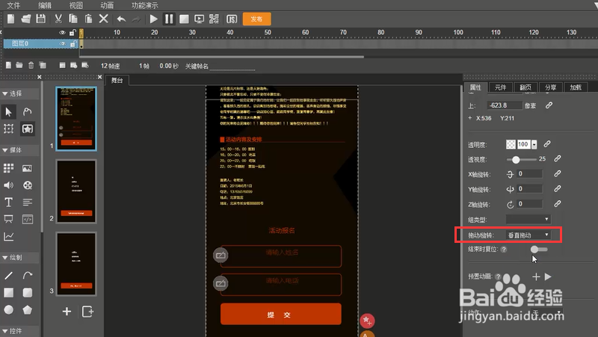The height and width of the screenshot is (337, 598).
Task: Select page 3 thumbnail
Action: 76,264
